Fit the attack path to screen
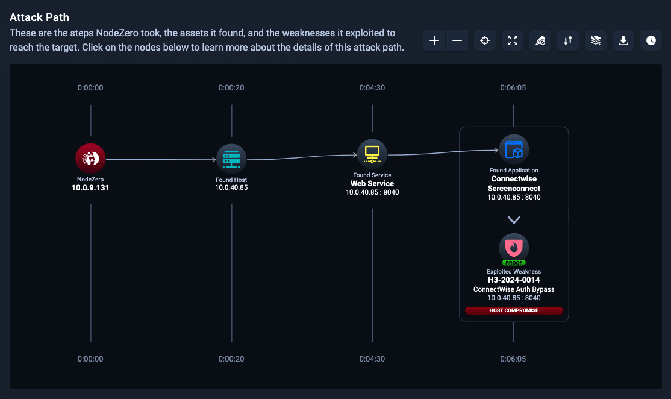Screen dimensions: 671x399 (513, 40)
